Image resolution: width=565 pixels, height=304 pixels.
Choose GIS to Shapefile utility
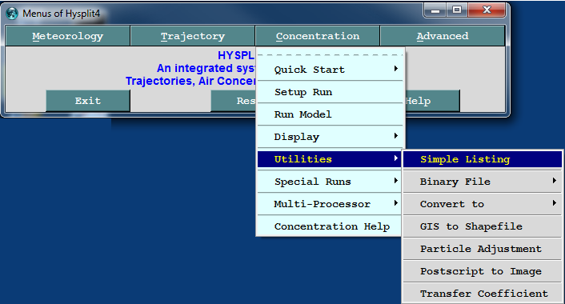pos(482,226)
